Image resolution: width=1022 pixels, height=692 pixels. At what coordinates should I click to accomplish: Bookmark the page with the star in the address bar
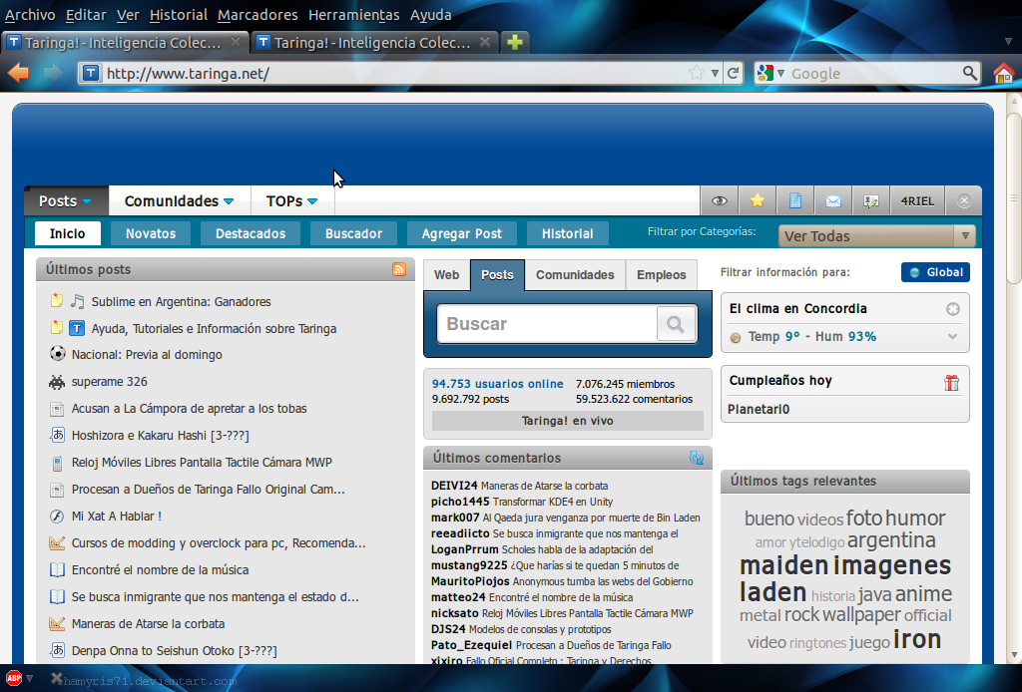click(696, 73)
